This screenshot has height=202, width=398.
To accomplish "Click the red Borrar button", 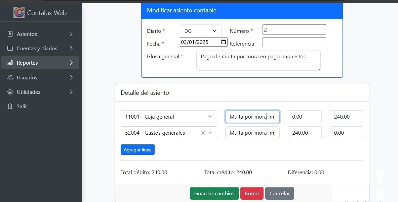I will pyautogui.click(x=252, y=193).
